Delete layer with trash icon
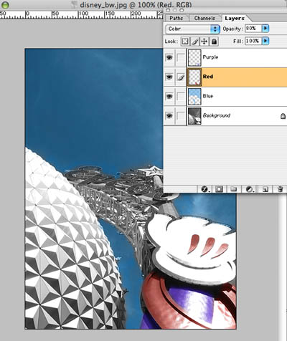 280,189
